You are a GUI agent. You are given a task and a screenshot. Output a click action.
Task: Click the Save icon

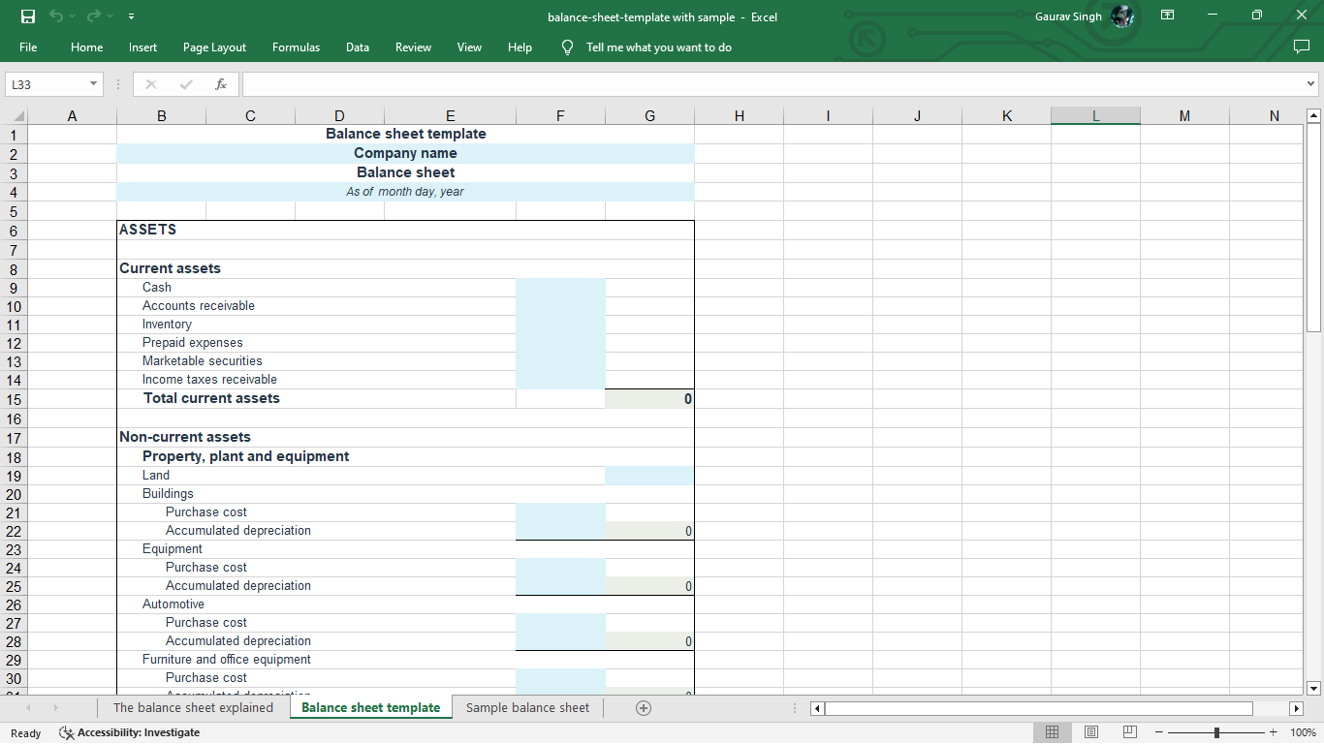(x=27, y=15)
